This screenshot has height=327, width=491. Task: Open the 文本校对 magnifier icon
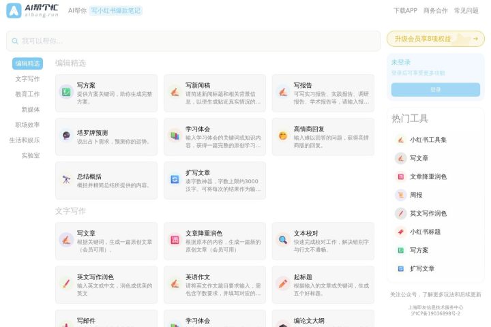[x=283, y=240]
